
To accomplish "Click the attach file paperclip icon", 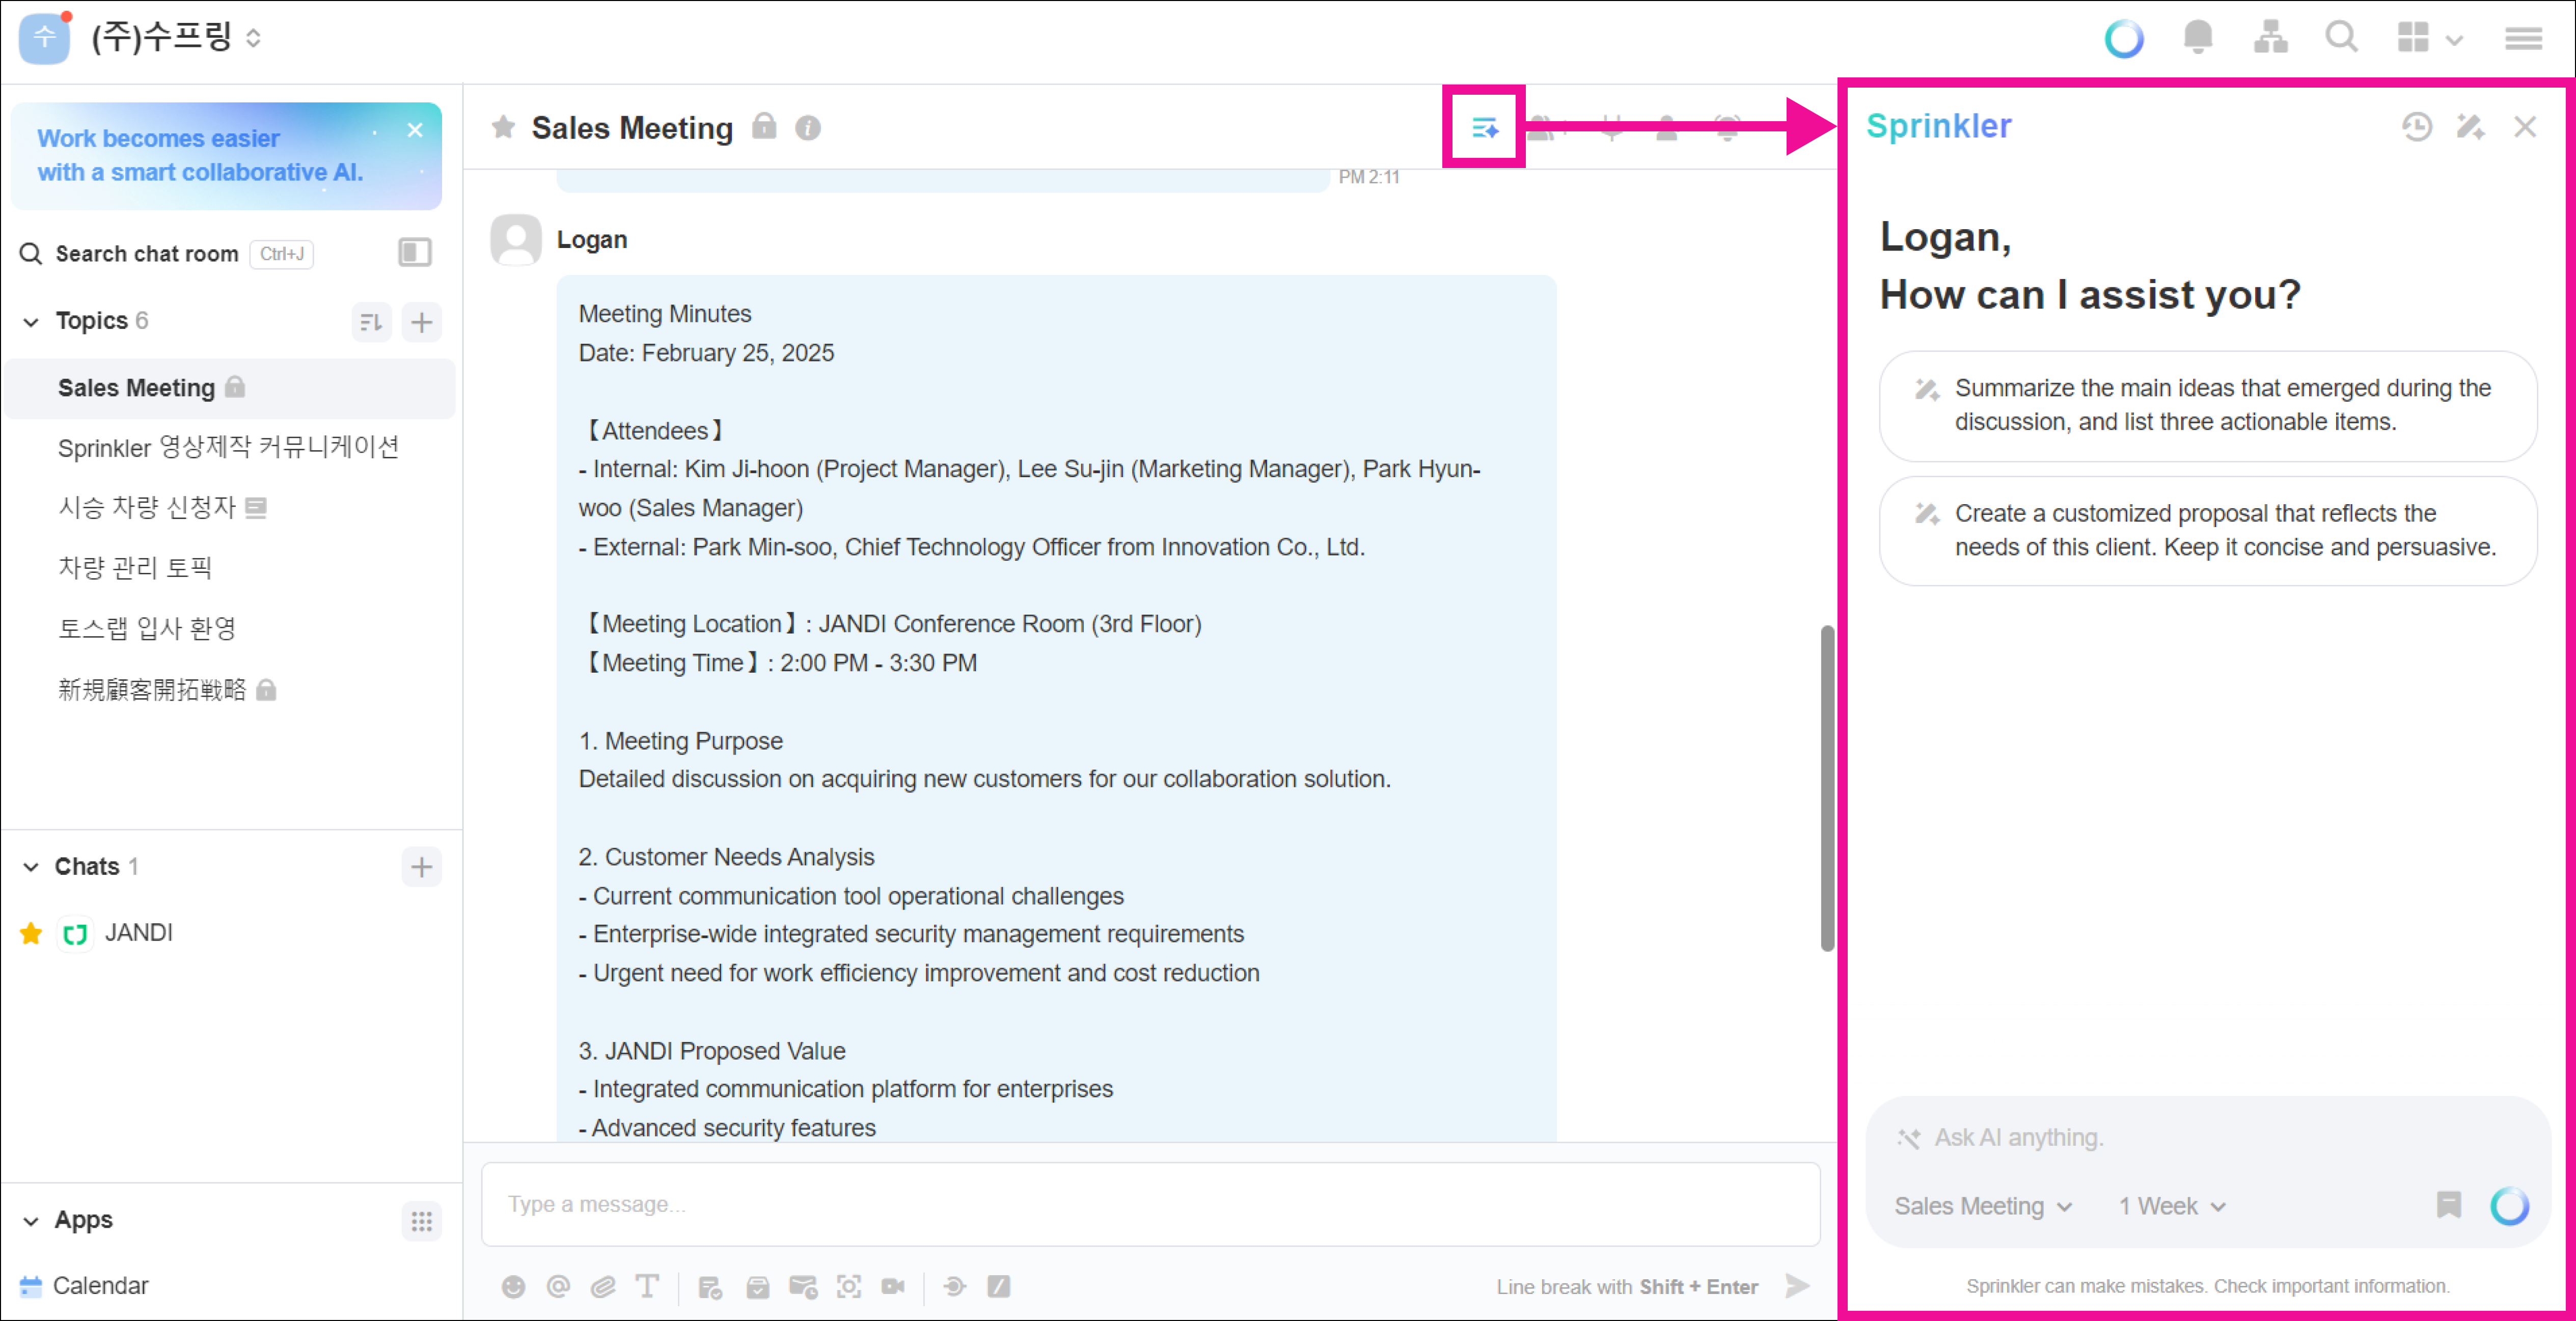I will click(x=602, y=1286).
